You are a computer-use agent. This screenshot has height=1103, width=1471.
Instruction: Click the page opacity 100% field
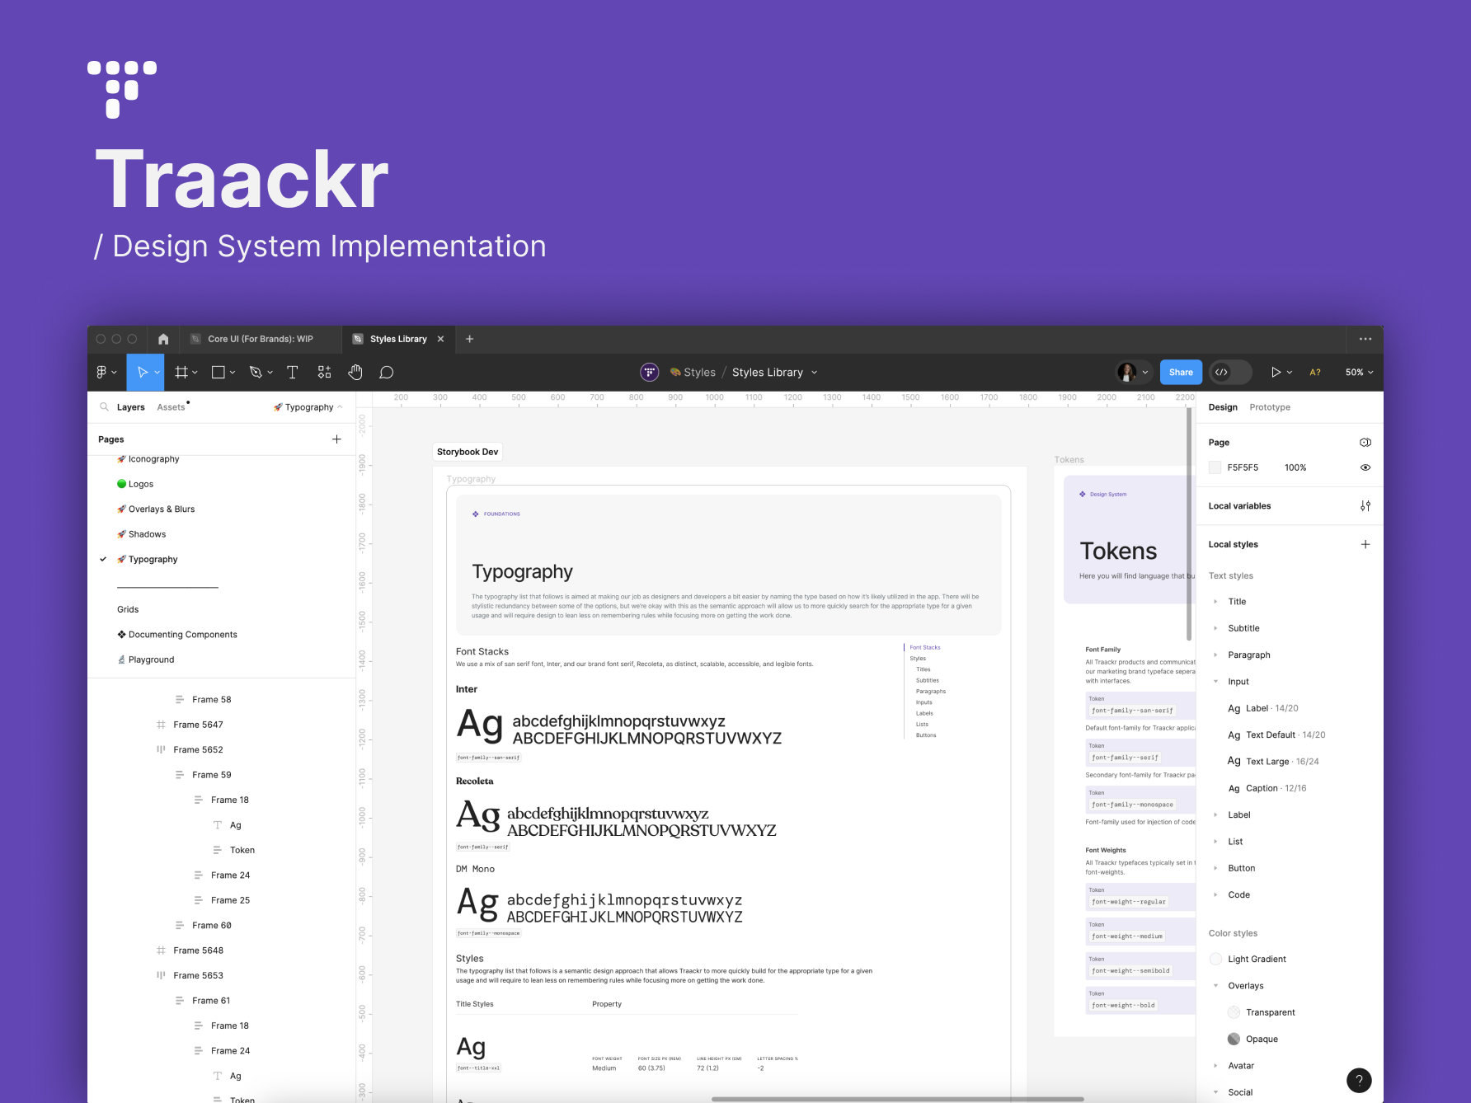pyautogui.click(x=1295, y=467)
